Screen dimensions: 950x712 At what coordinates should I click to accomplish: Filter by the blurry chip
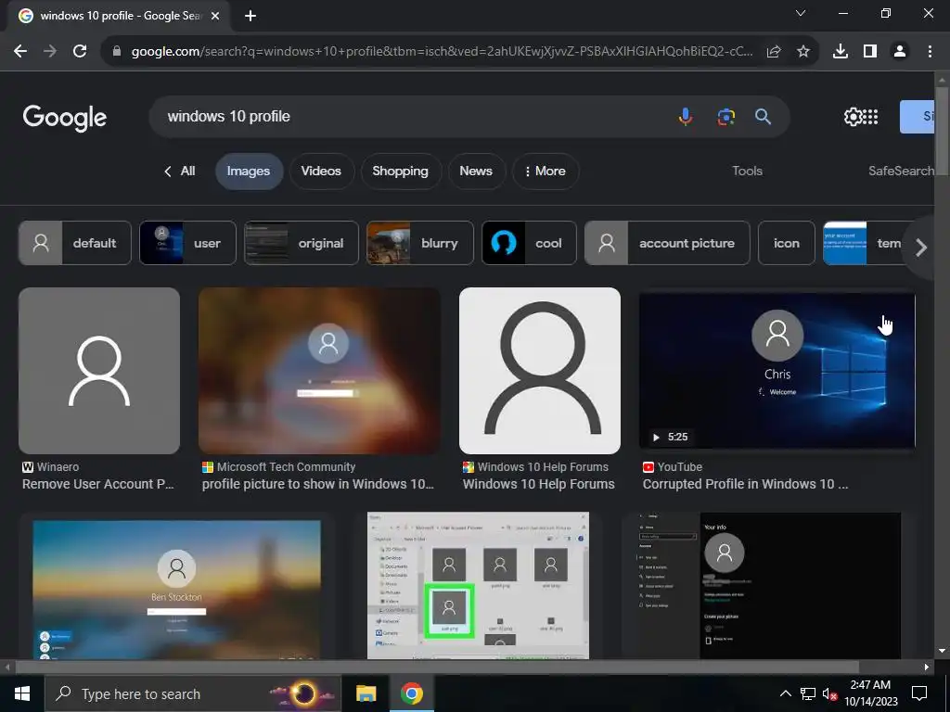pyautogui.click(x=420, y=244)
